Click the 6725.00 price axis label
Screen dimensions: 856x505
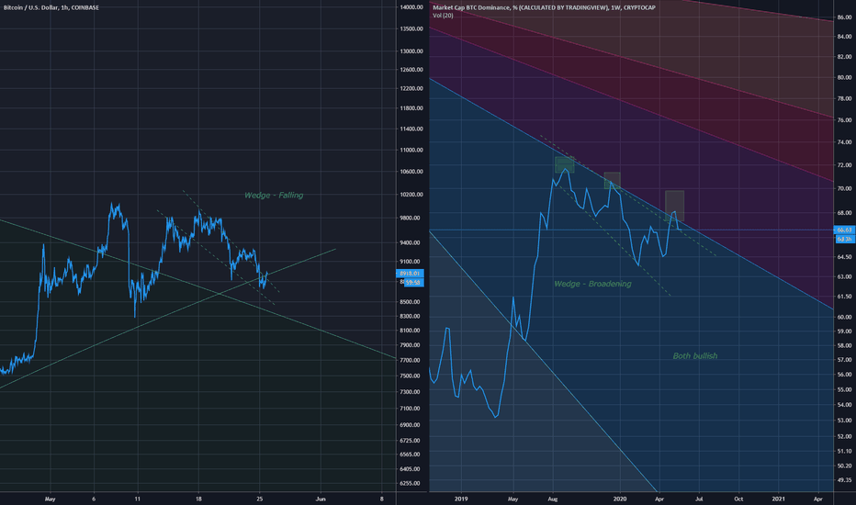(x=411, y=440)
